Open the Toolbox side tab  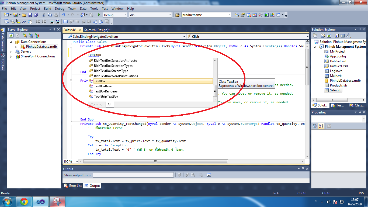click(x=2, y=62)
